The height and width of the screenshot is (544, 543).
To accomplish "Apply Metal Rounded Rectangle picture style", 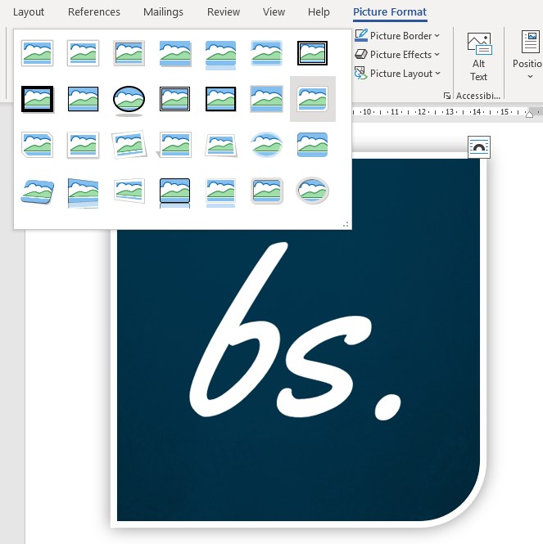I will [x=266, y=191].
